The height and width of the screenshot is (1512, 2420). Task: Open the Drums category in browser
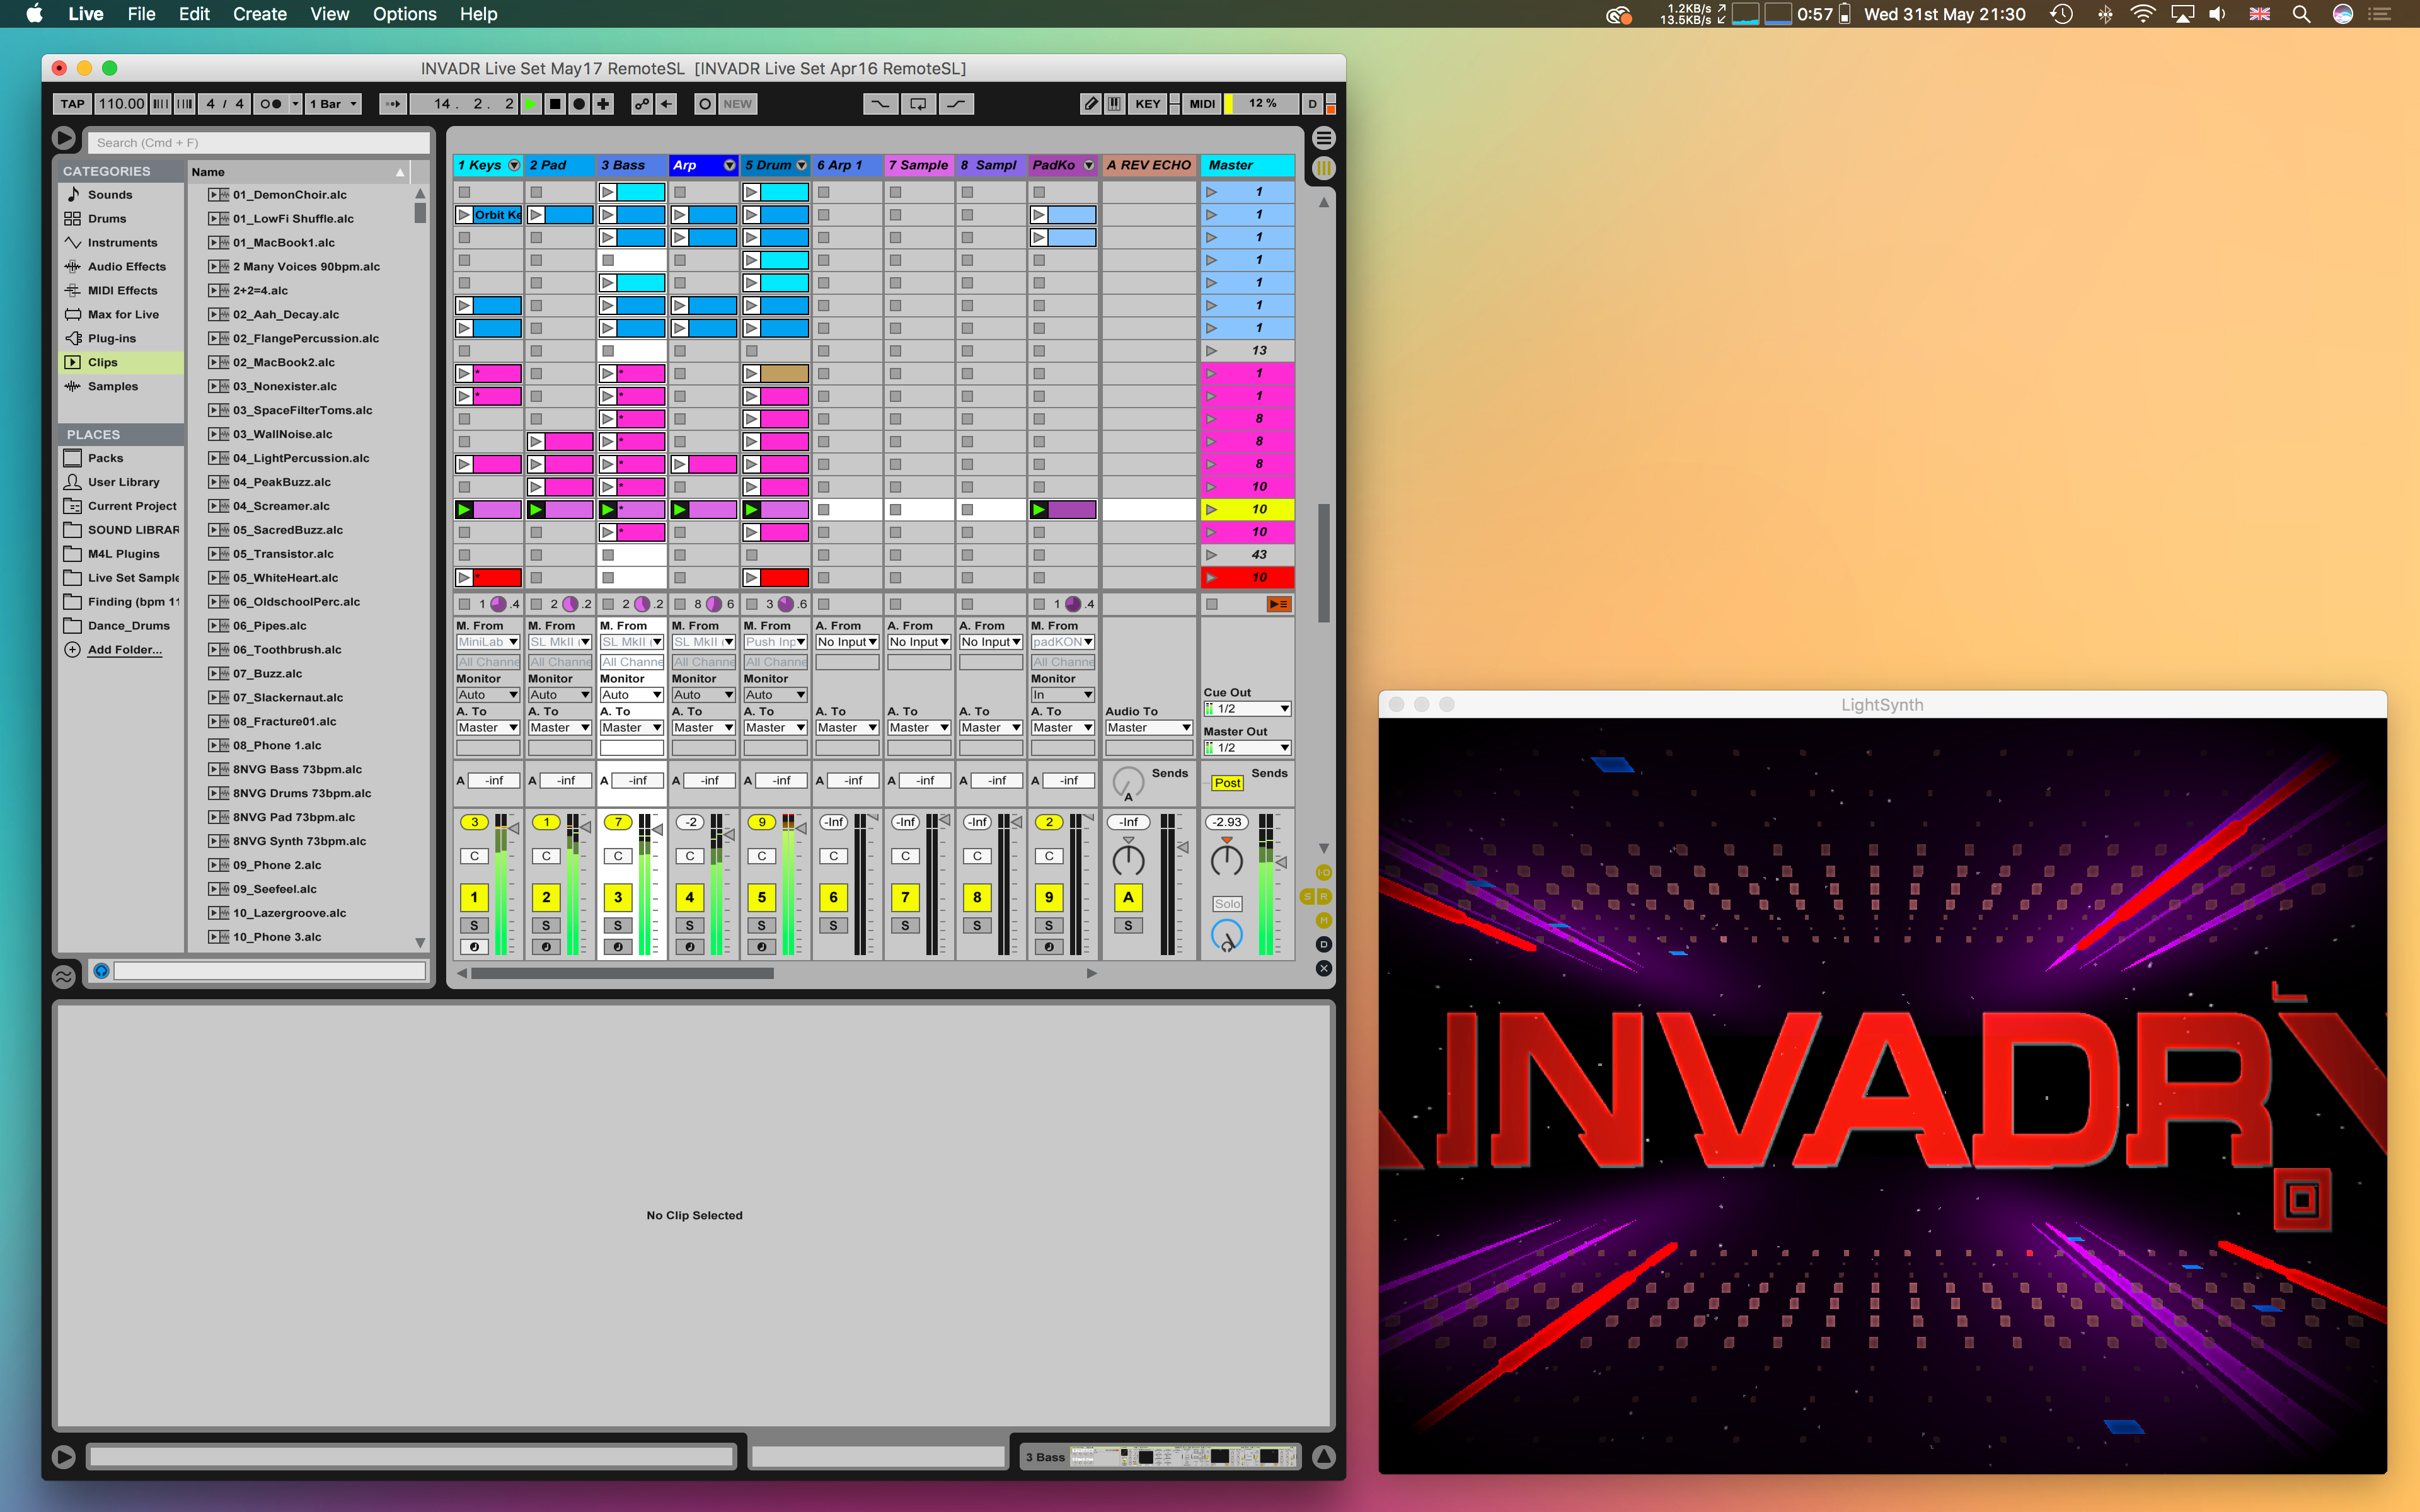pos(107,219)
